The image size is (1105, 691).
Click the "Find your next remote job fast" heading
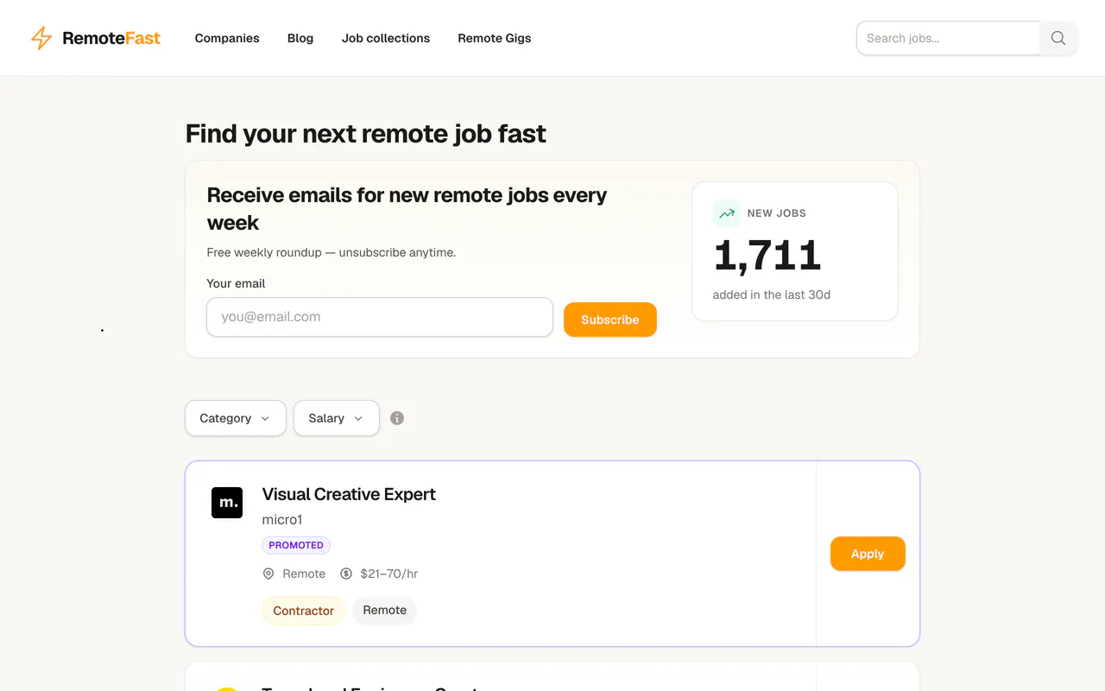[x=366, y=134]
